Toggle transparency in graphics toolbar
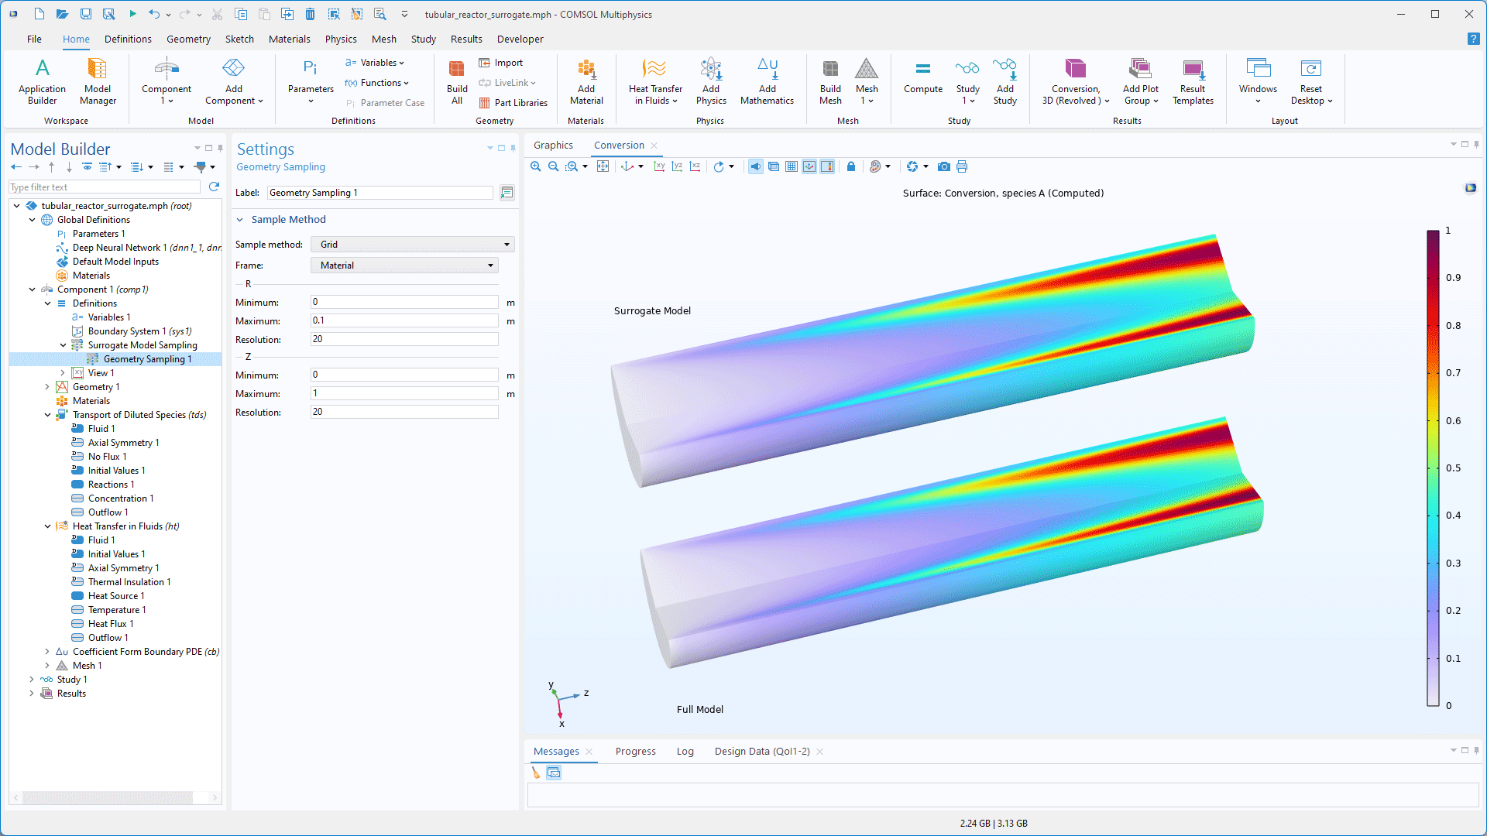This screenshot has height=836, width=1487. [774, 166]
